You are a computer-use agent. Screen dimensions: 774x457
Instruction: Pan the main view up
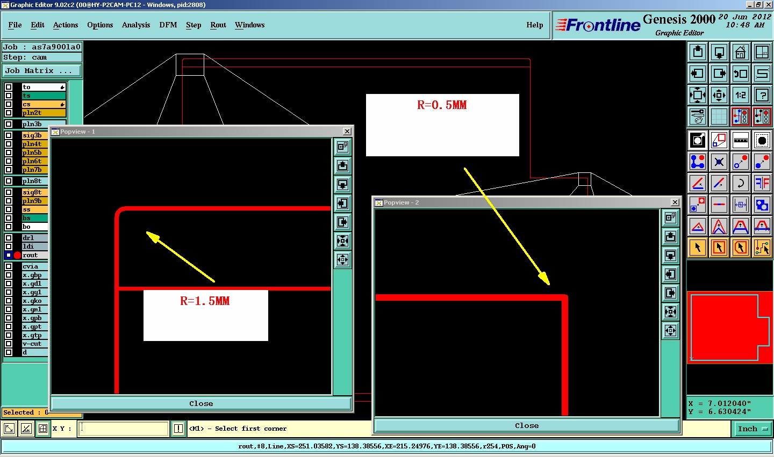coord(698,52)
